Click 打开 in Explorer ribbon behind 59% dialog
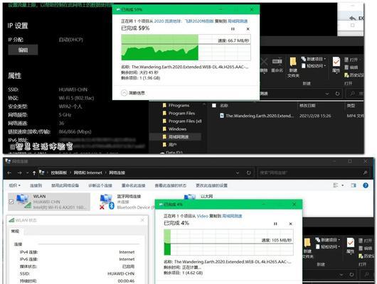 (351, 60)
